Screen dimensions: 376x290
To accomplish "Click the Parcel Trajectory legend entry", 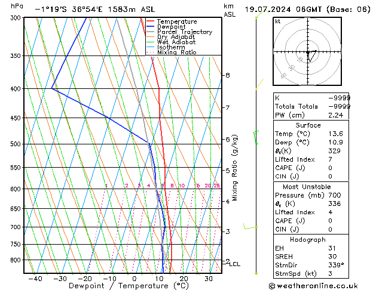I will tap(179, 32).
